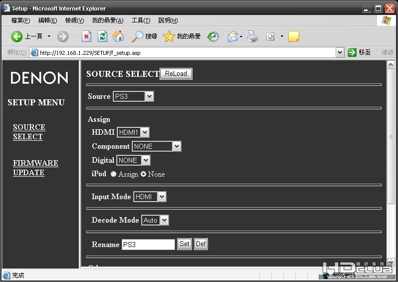Open the History clock icon
This screenshot has width=398, height=282.
click(x=213, y=36)
